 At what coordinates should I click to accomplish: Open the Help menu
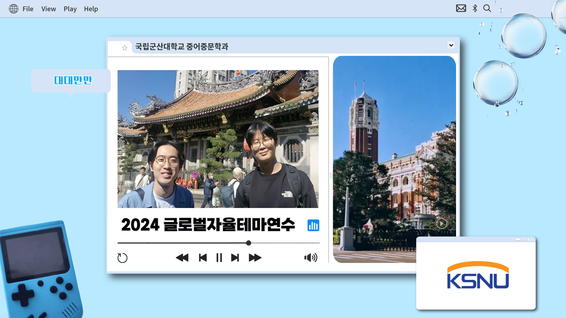pos(91,9)
